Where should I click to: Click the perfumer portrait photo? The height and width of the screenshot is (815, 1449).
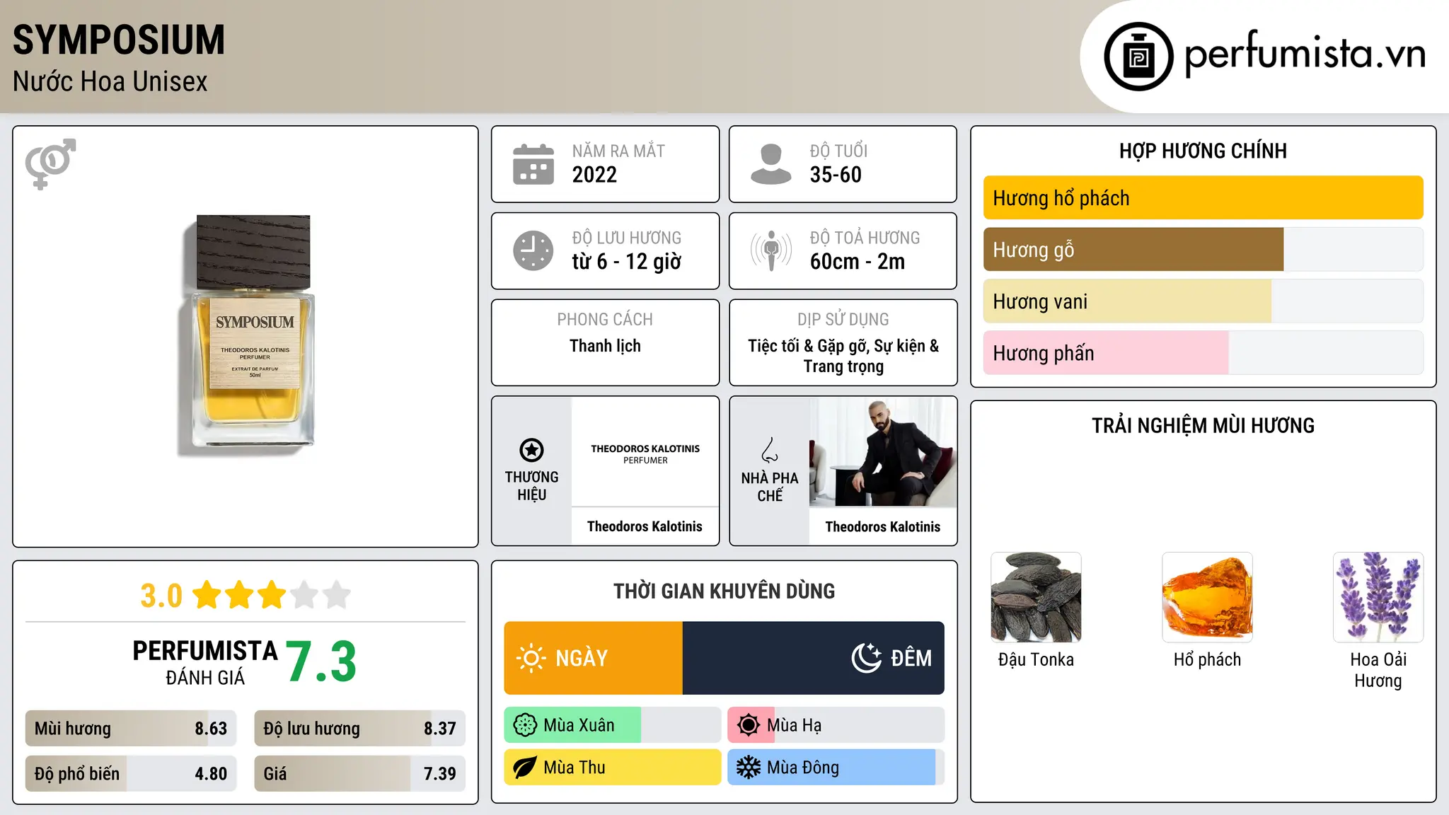(x=883, y=452)
